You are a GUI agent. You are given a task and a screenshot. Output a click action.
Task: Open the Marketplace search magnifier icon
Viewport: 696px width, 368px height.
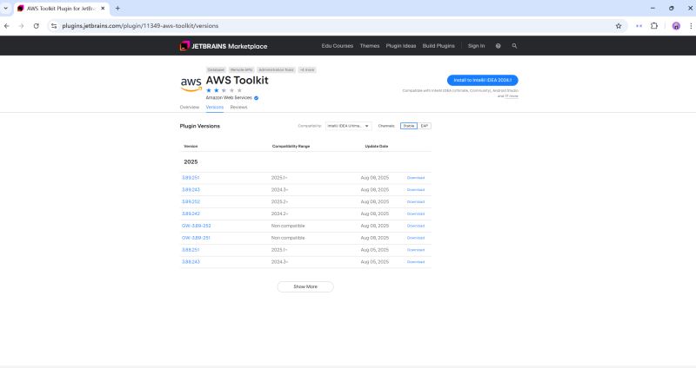[x=514, y=46]
